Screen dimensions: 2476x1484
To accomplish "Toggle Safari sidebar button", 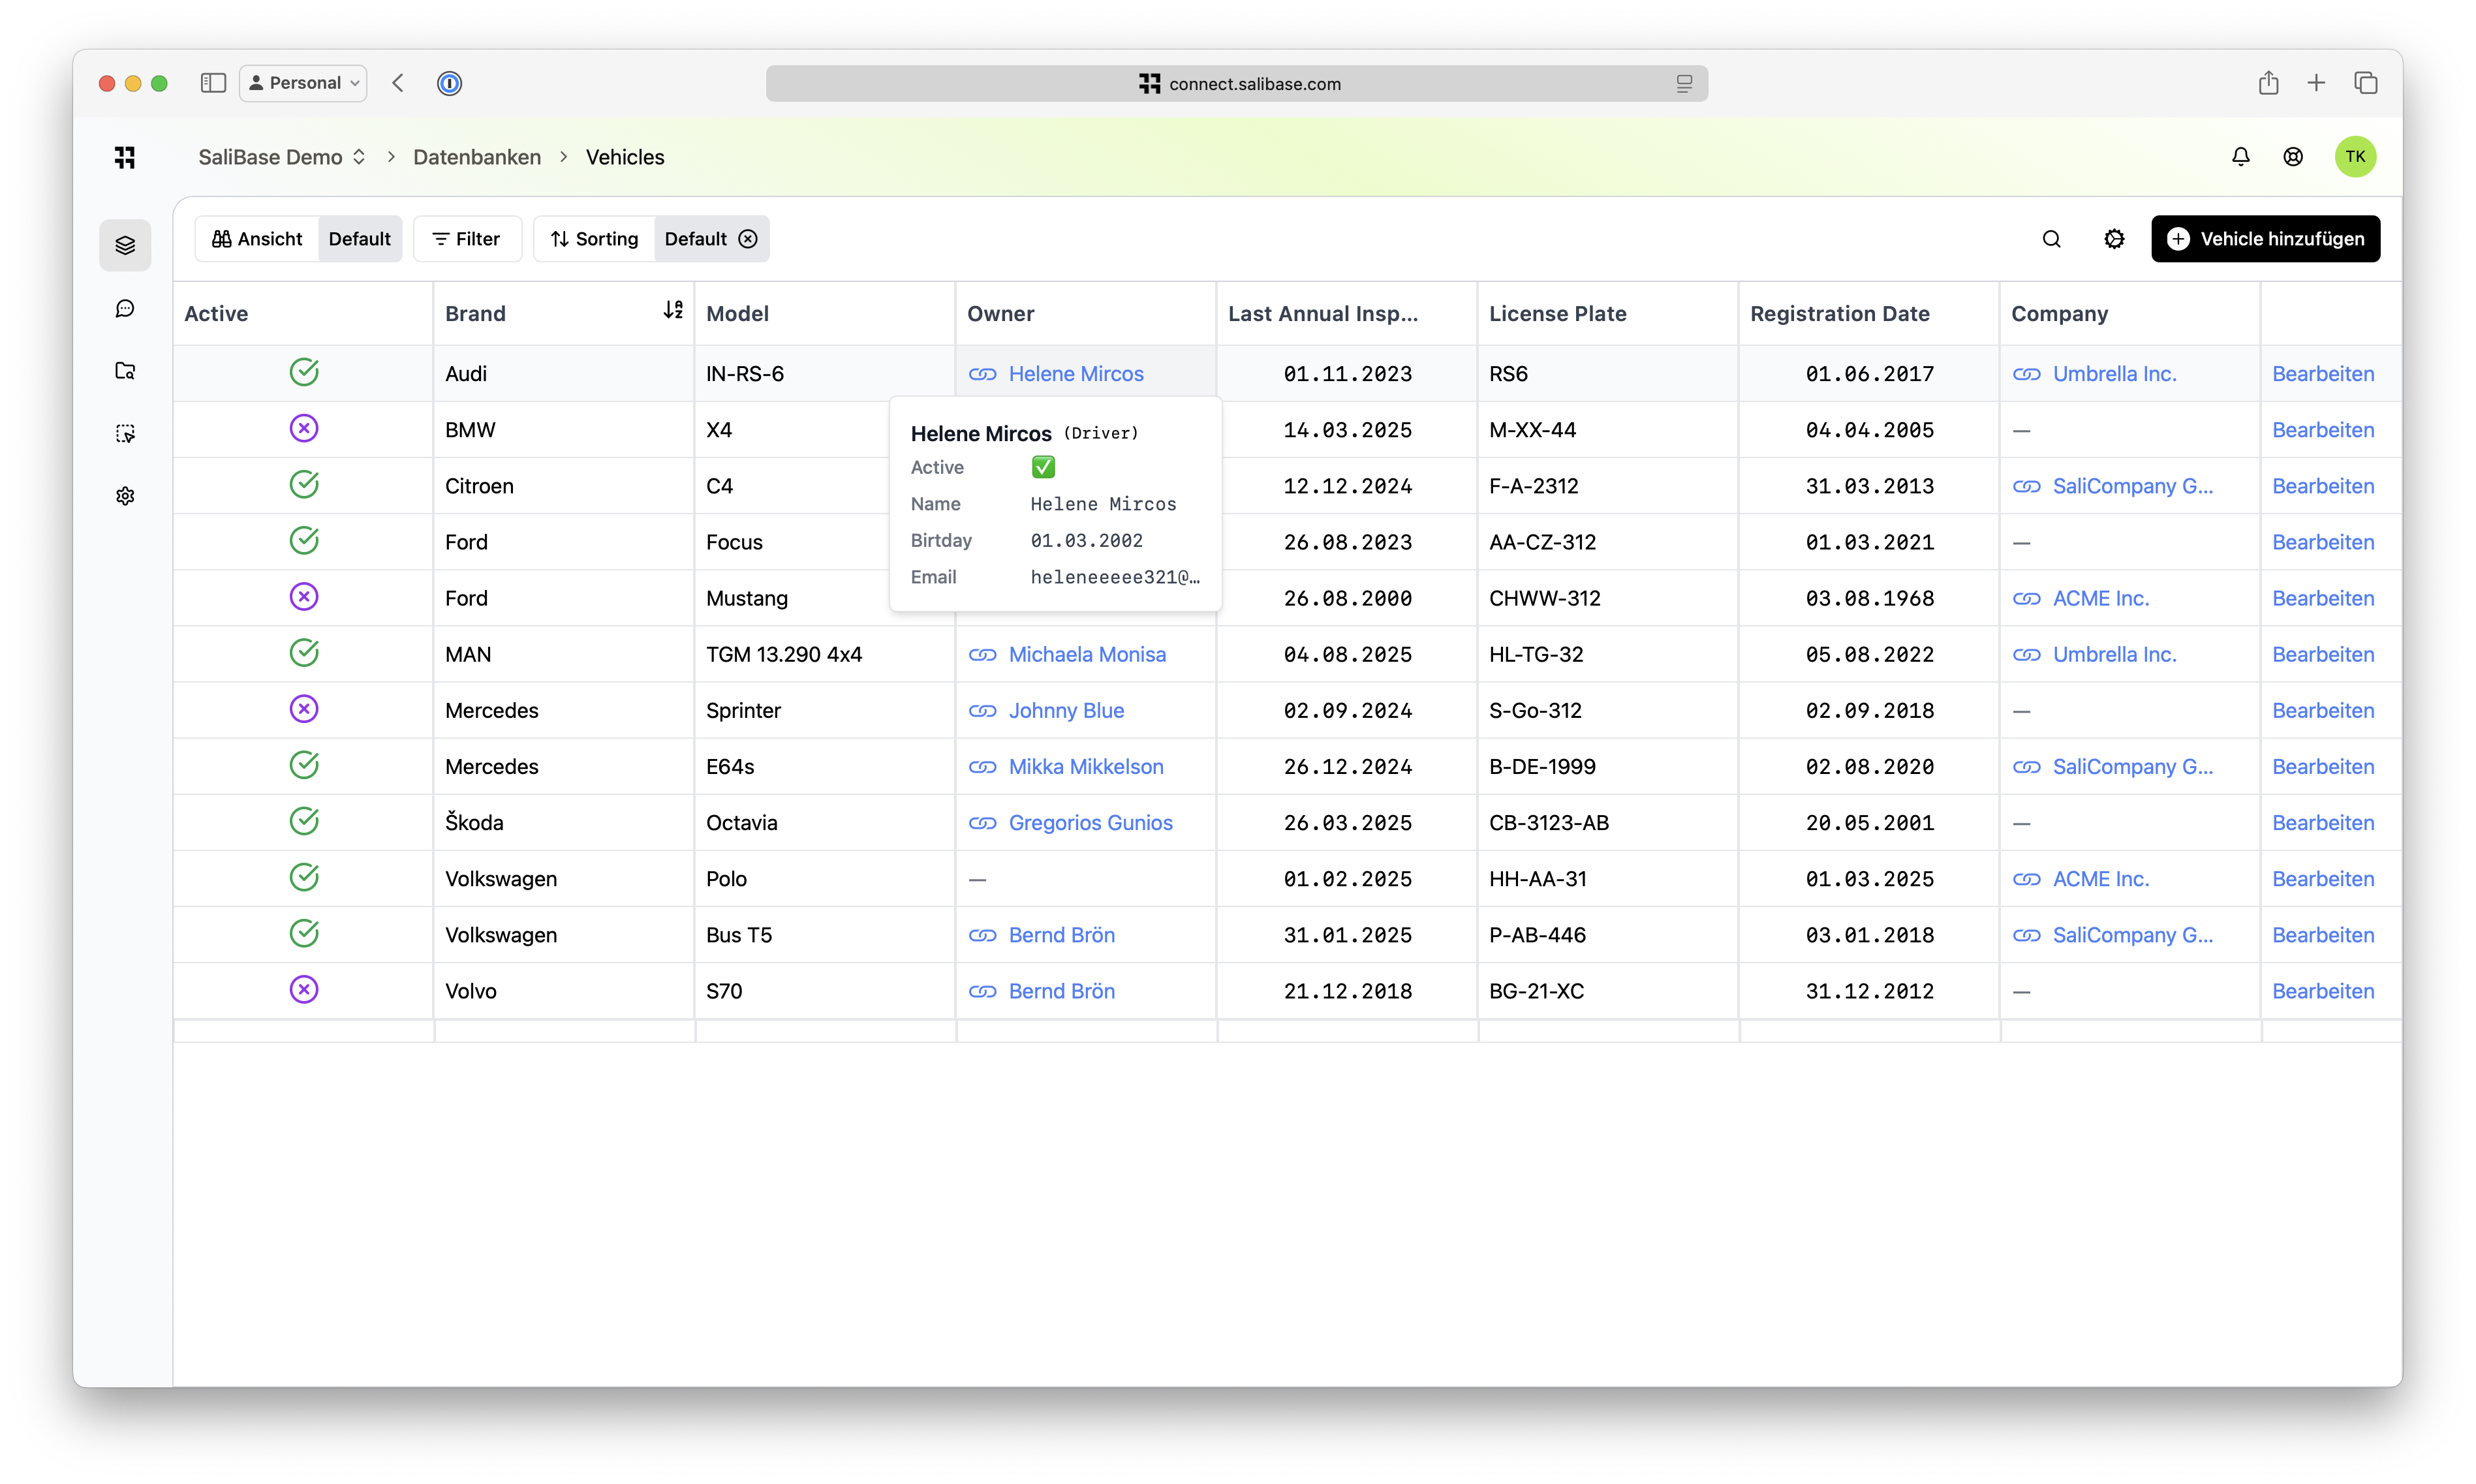I will pos(213,83).
